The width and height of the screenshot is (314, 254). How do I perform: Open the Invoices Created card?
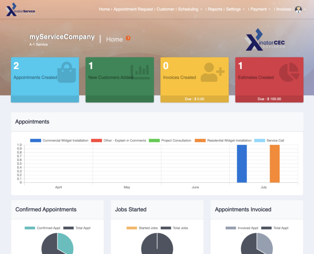[x=195, y=80]
